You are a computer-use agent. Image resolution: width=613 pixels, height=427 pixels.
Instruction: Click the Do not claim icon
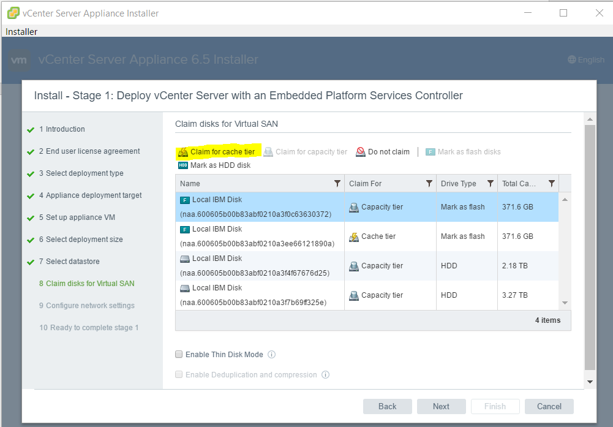[x=361, y=152]
